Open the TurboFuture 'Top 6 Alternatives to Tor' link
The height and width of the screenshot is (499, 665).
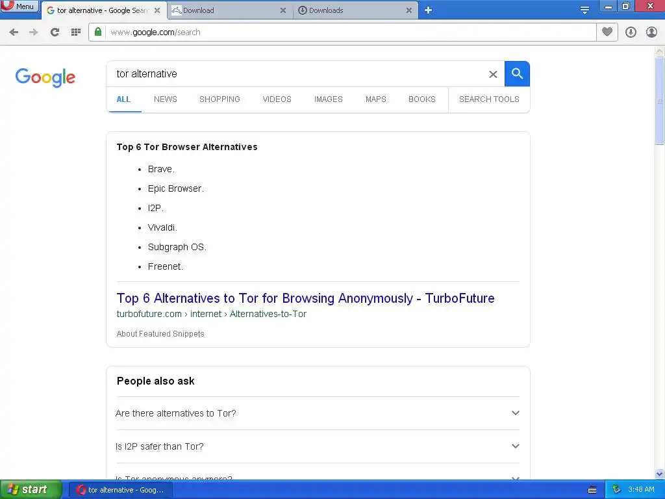305,298
